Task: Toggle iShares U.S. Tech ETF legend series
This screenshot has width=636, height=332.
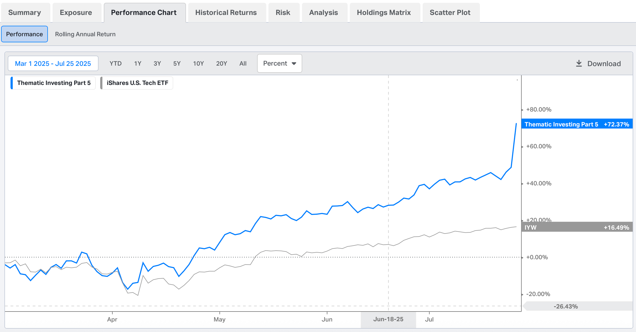Action: 137,83
